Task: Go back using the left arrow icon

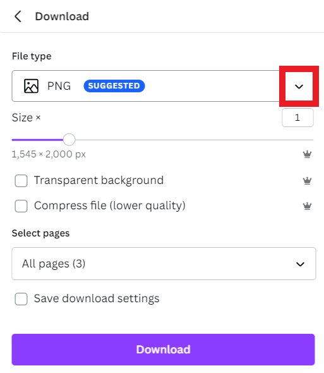Action: point(18,16)
